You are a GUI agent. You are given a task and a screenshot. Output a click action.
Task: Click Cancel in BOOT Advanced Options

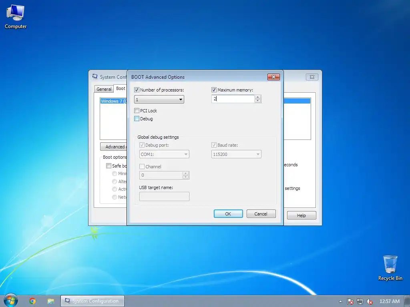(x=261, y=214)
